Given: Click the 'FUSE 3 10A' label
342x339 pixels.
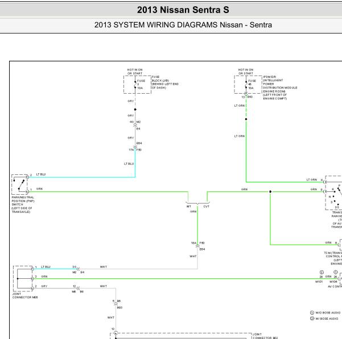Looking at the screenshot, I should coord(141,84).
